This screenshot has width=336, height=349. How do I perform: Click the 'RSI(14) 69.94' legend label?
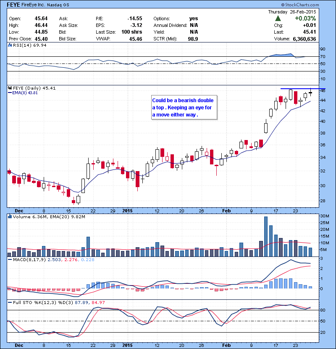(x=30, y=45)
